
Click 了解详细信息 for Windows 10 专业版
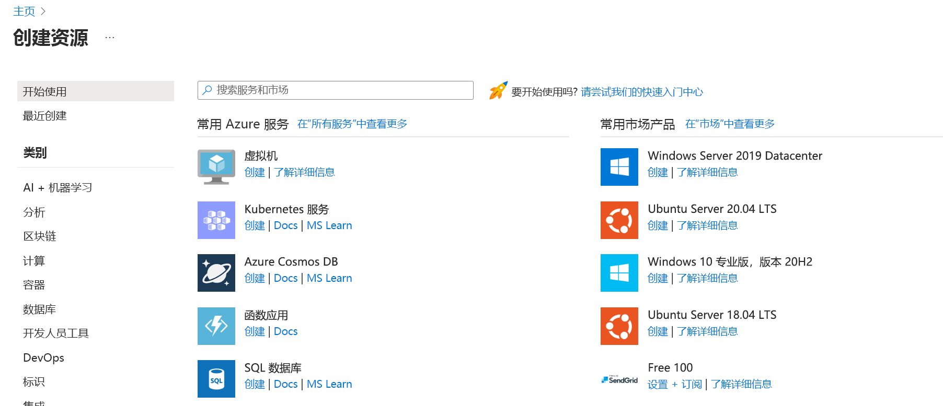[707, 278]
